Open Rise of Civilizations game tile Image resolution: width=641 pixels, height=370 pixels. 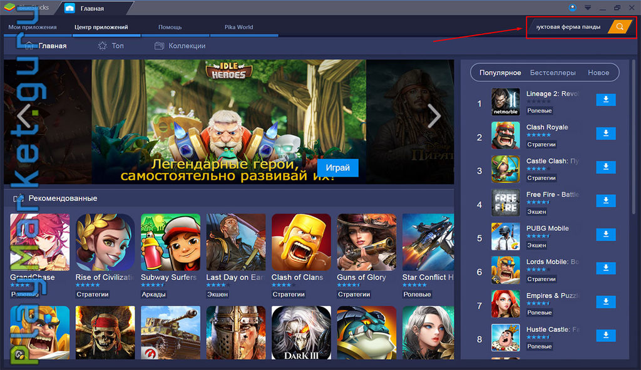(x=105, y=242)
